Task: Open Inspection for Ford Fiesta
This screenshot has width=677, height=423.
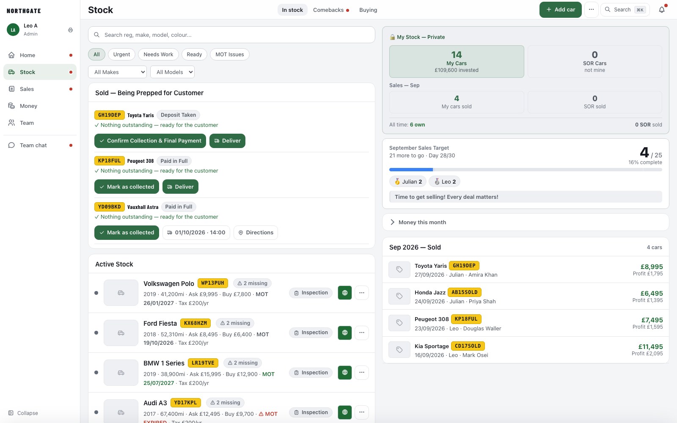Action: pyautogui.click(x=311, y=332)
